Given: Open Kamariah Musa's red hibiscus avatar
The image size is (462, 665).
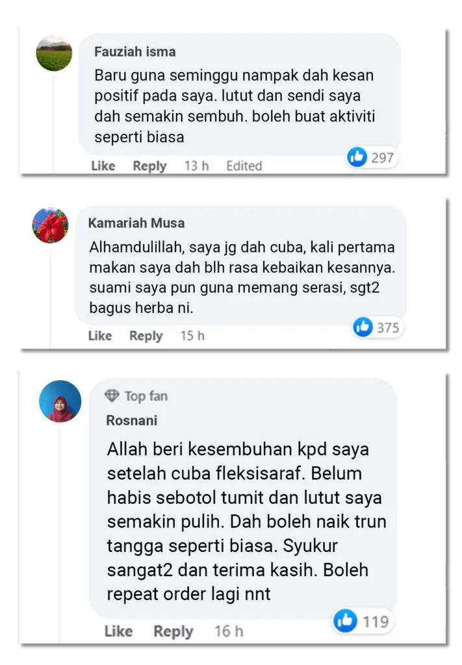Looking at the screenshot, I should click(x=51, y=225).
